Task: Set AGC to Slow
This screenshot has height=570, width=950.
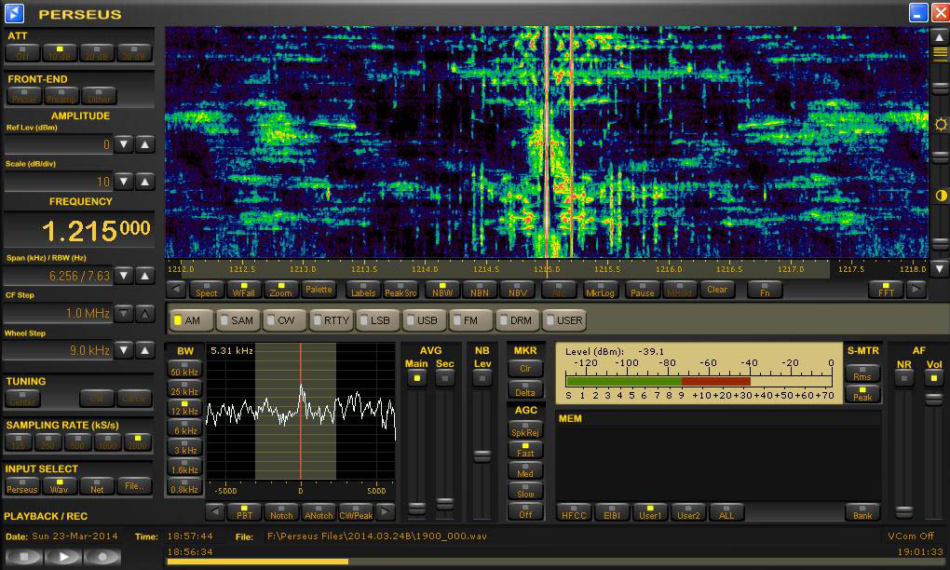Action: (x=525, y=491)
